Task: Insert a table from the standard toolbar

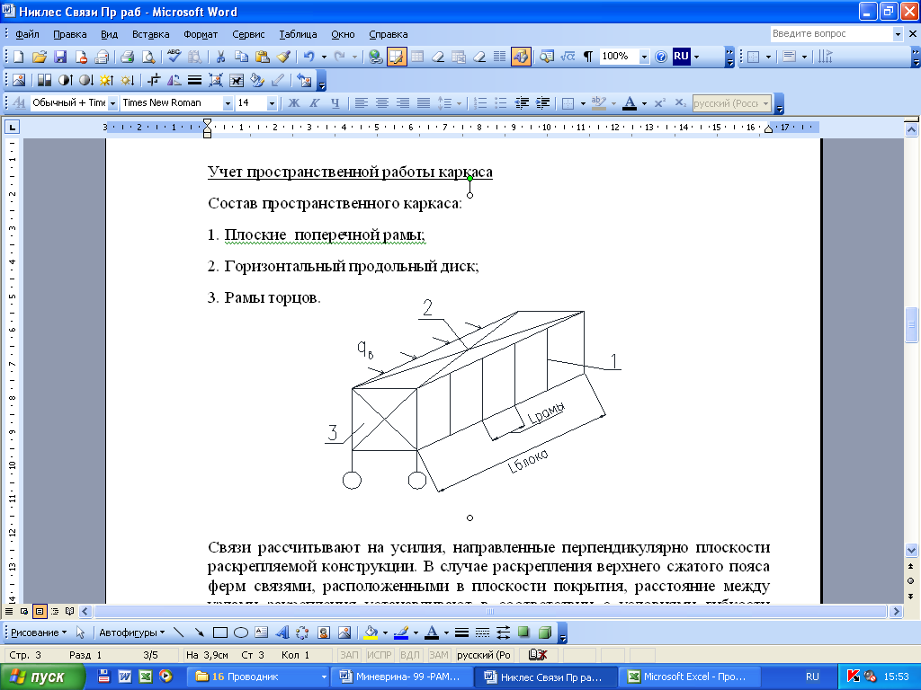Action: (417, 57)
